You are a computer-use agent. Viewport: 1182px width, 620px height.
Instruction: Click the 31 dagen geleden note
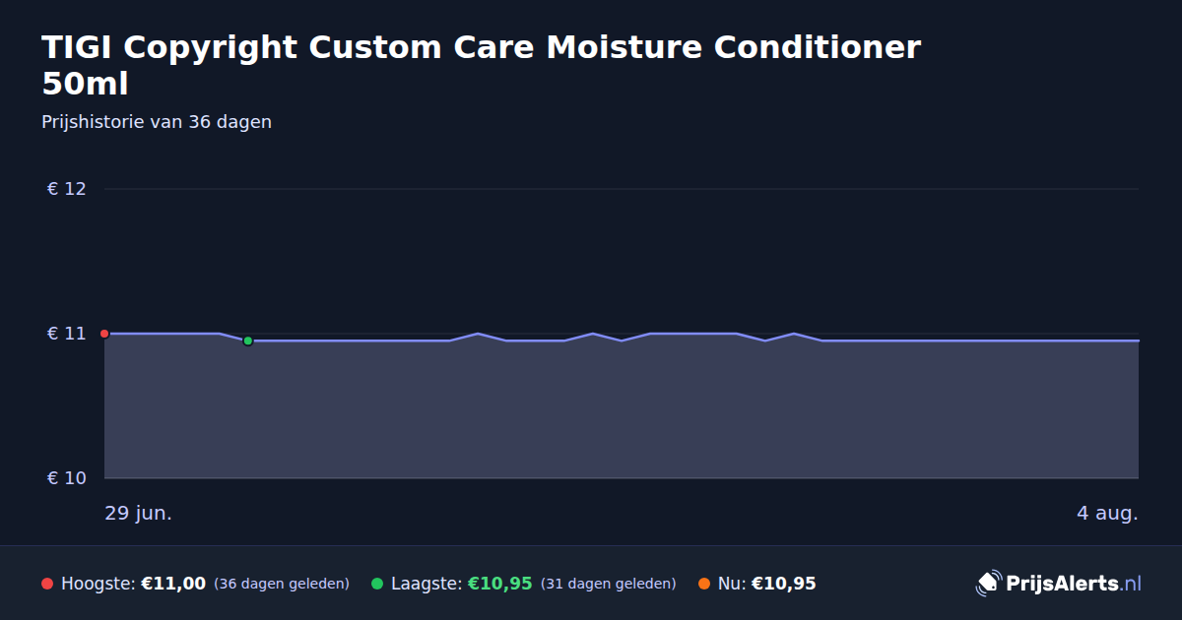[x=609, y=584]
